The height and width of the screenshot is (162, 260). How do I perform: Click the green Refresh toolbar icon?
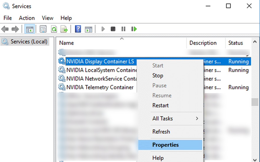(54, 29)
